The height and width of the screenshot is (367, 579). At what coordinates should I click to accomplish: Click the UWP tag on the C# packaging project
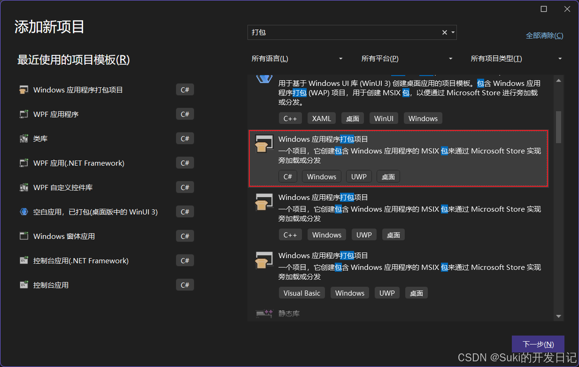[x=359, y=176]
